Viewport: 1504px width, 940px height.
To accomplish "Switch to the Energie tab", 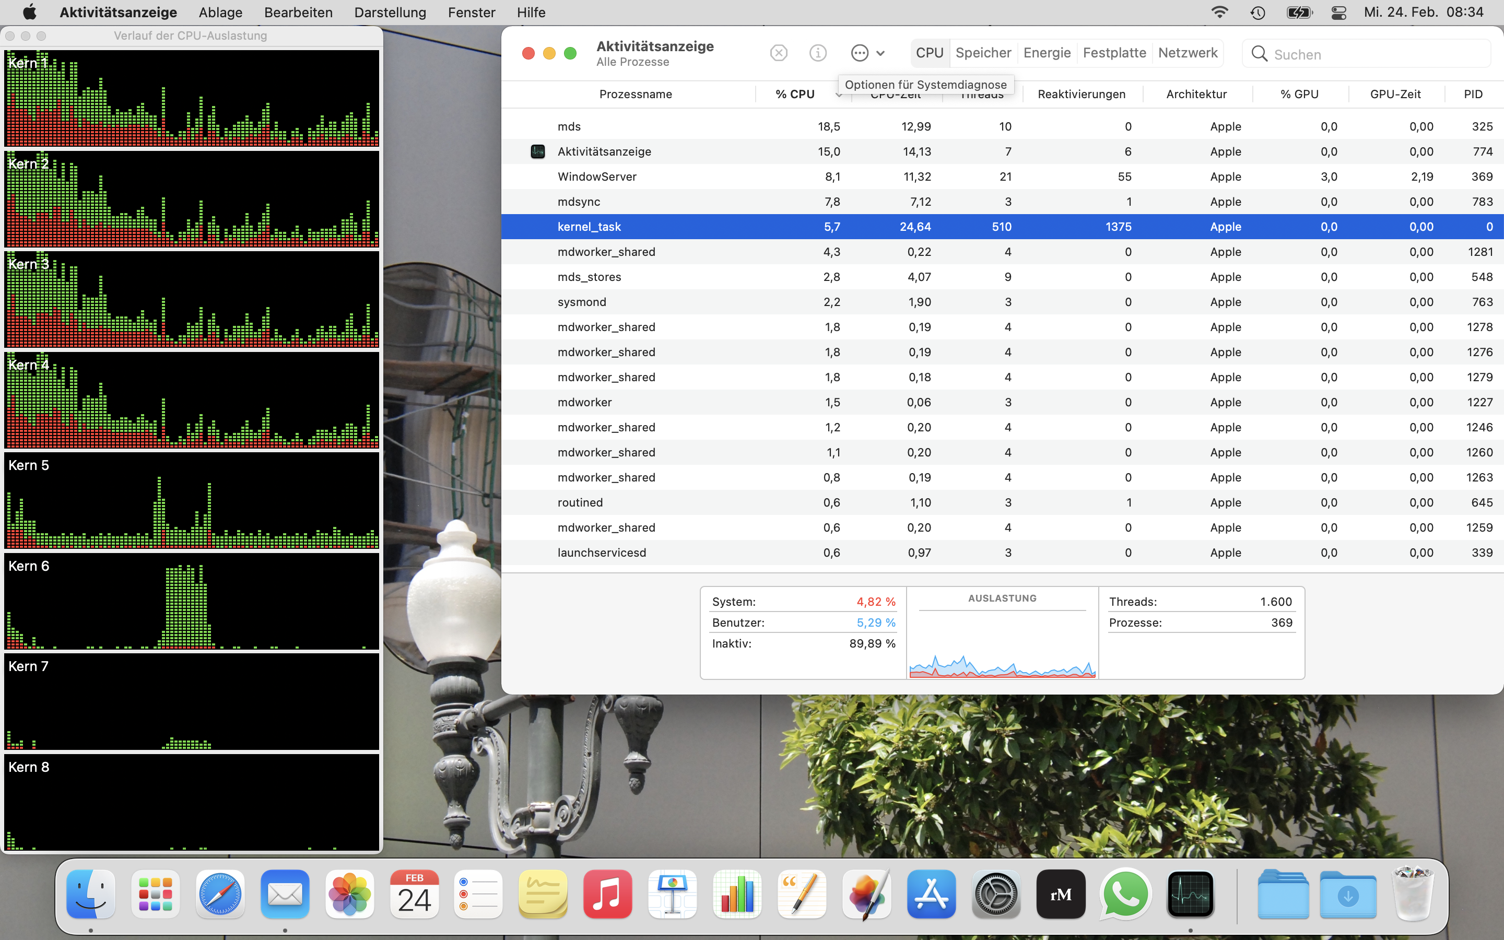I will [x=1047, y=53].
